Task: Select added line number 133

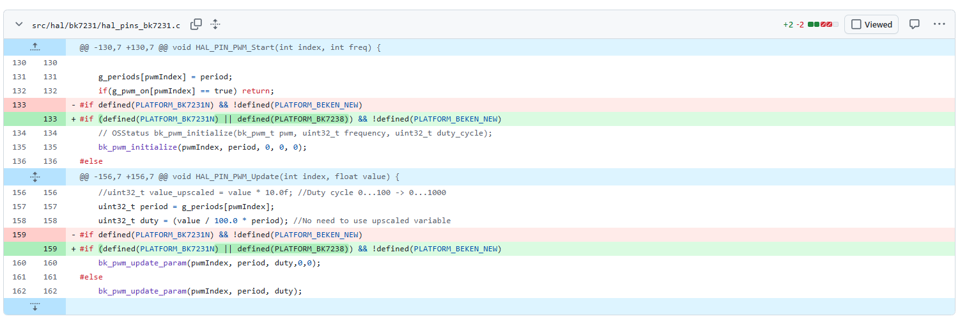Action: pos(50,119)
